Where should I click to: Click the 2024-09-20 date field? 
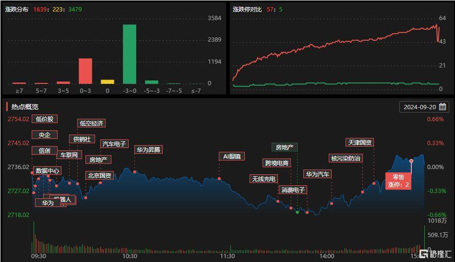(419, 107)
